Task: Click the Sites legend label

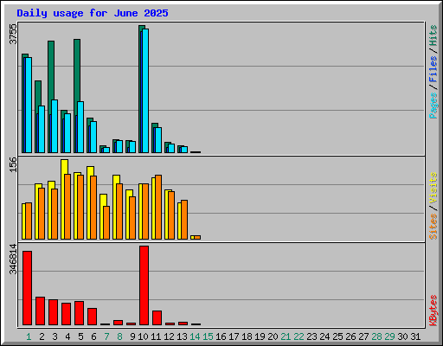Action: (x=433, y=227)
